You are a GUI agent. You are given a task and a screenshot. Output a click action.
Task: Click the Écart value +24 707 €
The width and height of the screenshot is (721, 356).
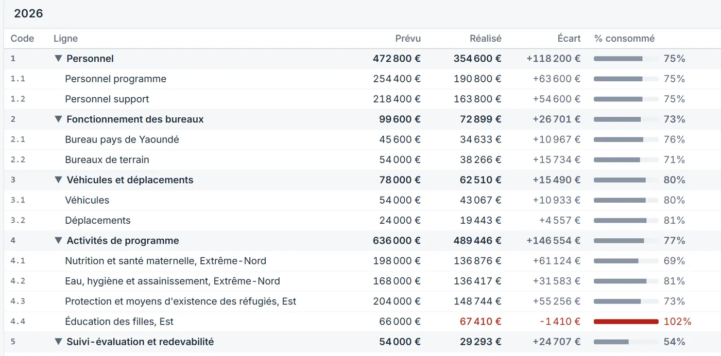[557, 342]
